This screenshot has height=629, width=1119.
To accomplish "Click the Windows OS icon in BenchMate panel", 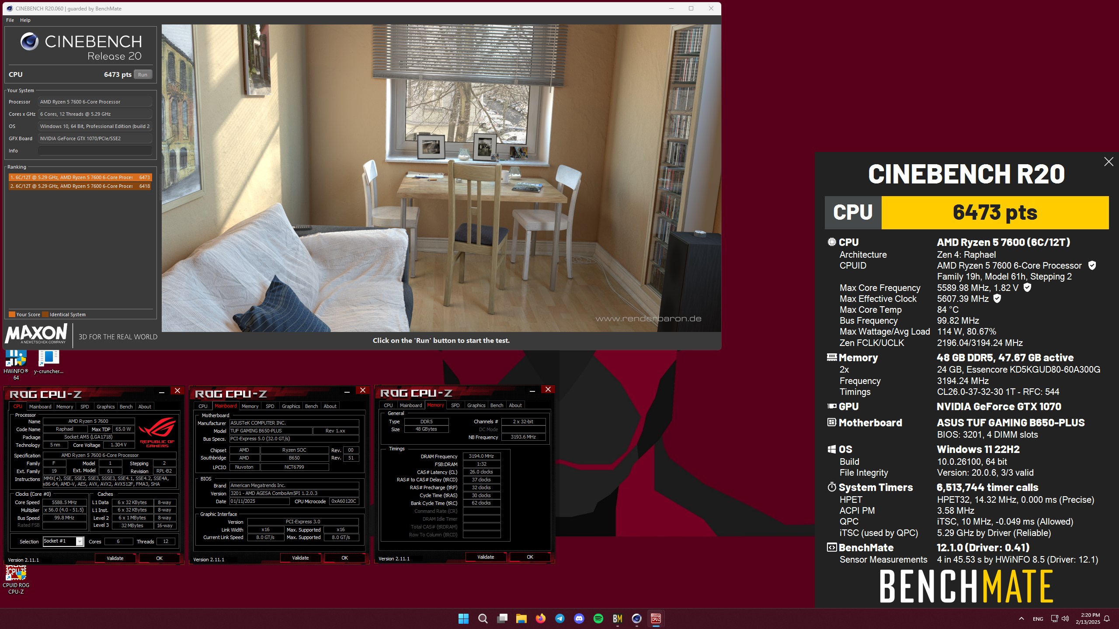I will tap(832, 449).
